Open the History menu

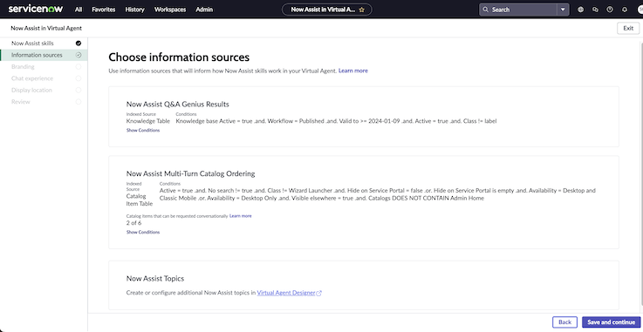pyautogui.click(x=135, y=10)
